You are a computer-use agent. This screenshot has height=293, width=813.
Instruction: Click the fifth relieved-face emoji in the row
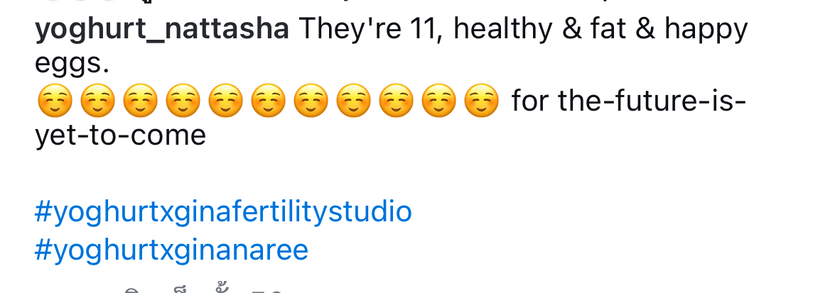[225, 100]
